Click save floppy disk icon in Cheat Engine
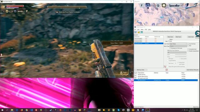Viewport: 200px width, 112px height. 142,32
